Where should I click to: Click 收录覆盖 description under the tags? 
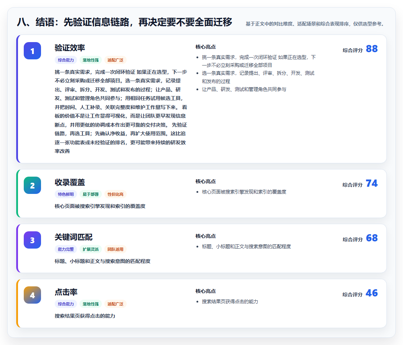(x=100, y=206)
